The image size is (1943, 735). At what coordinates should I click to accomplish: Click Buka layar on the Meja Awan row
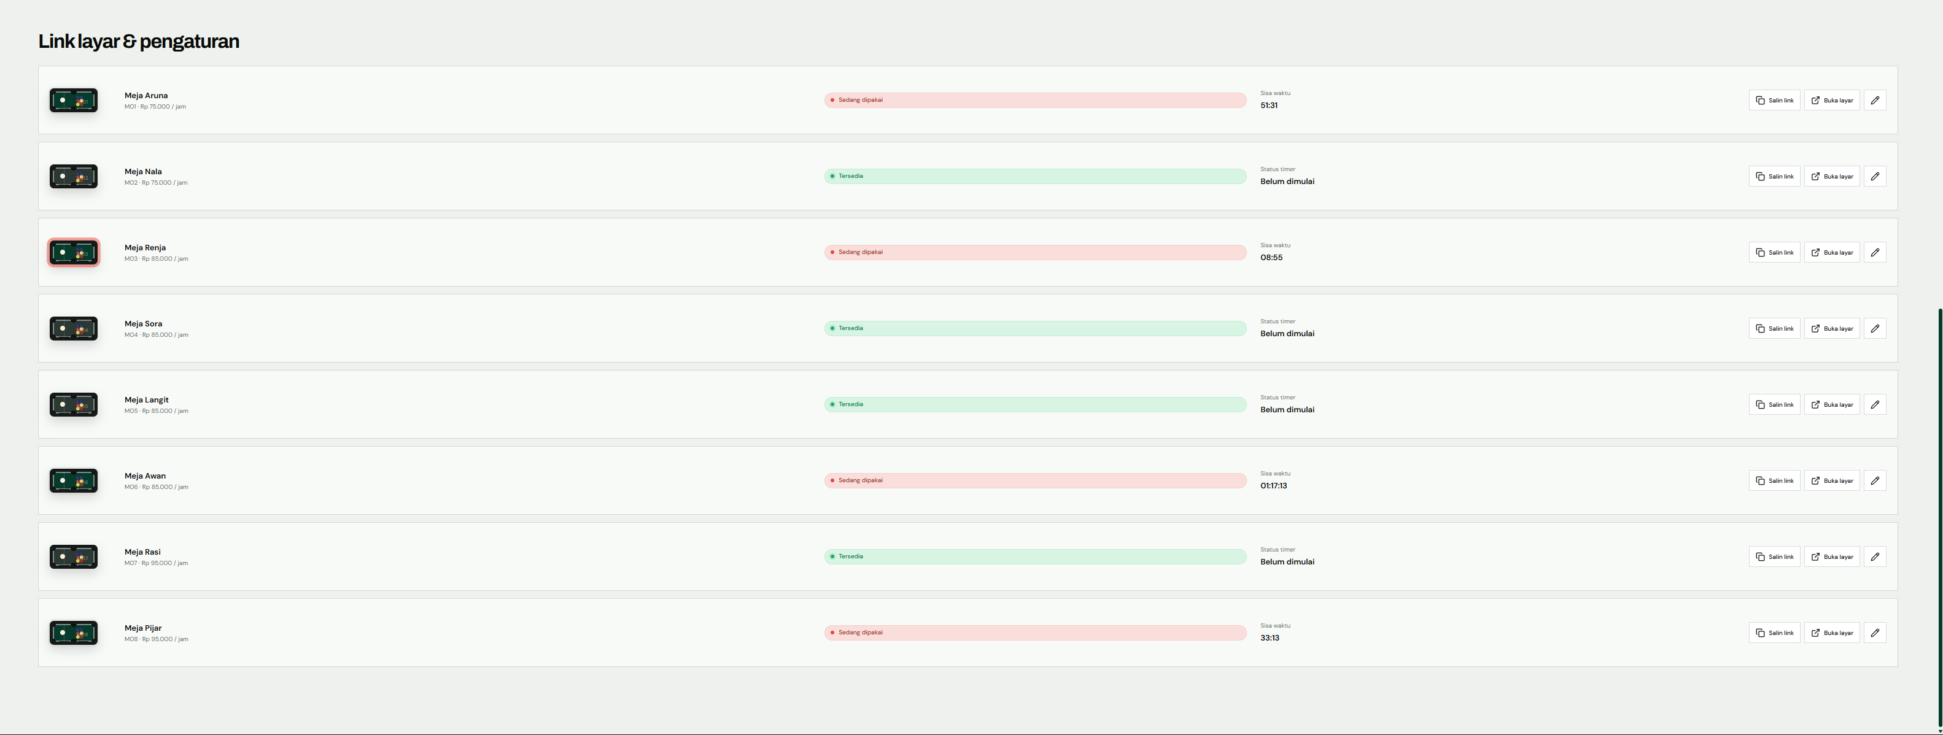(x=1831, y=481)
